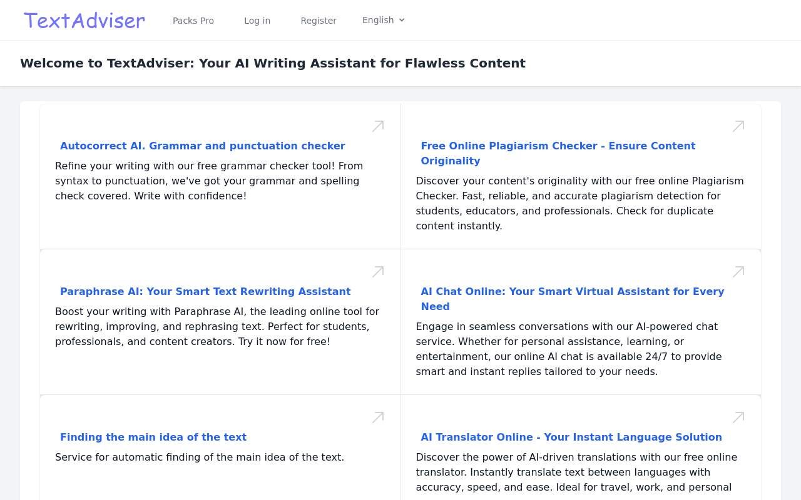The image size is (801, 500).
Task: Click arrow icon on AI Chat Online card
Action: click(x=738, y=272)
